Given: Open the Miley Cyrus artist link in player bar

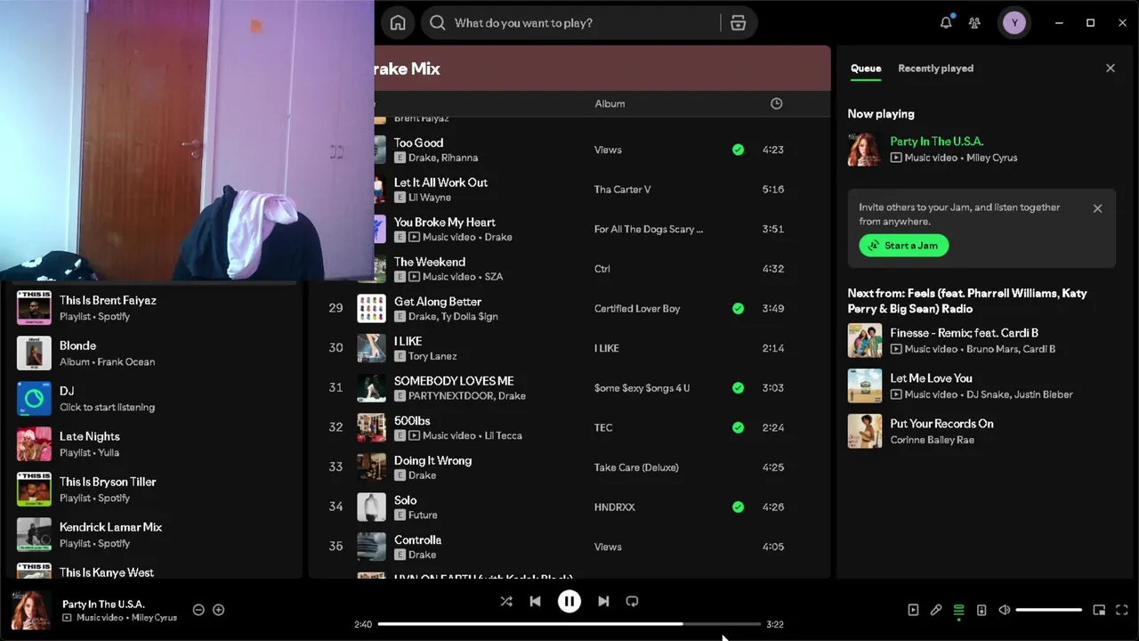Looking at the screenshot, I should pos(154,618).
